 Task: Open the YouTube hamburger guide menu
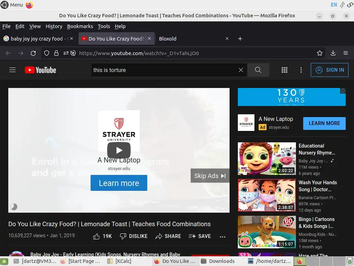pos(12,70)
